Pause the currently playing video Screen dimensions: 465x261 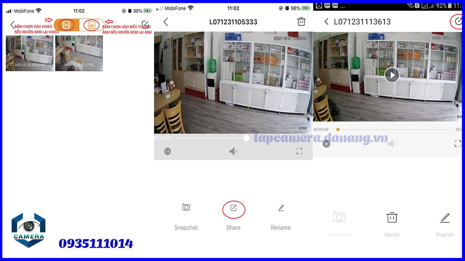coord(167,151)
